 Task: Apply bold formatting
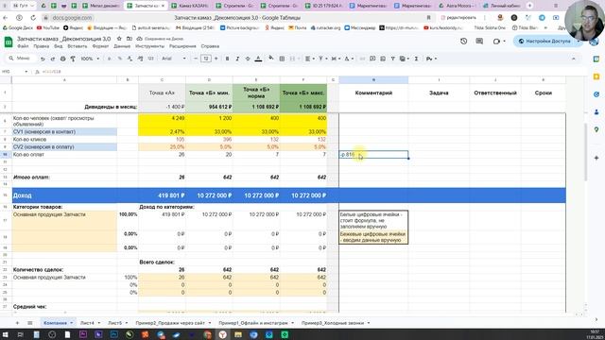tap(227, 59)
